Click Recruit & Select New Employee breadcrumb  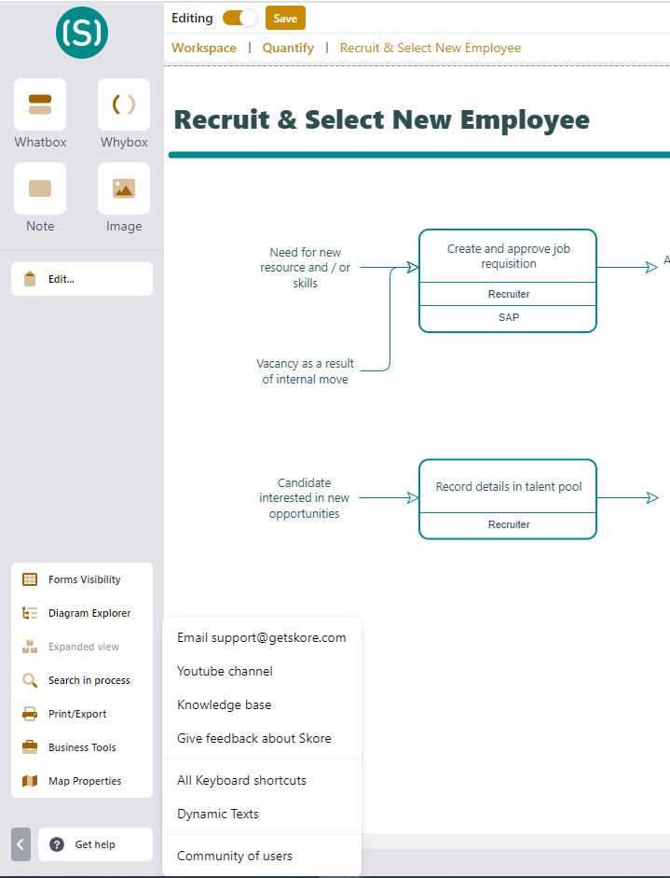click(431, 49)
